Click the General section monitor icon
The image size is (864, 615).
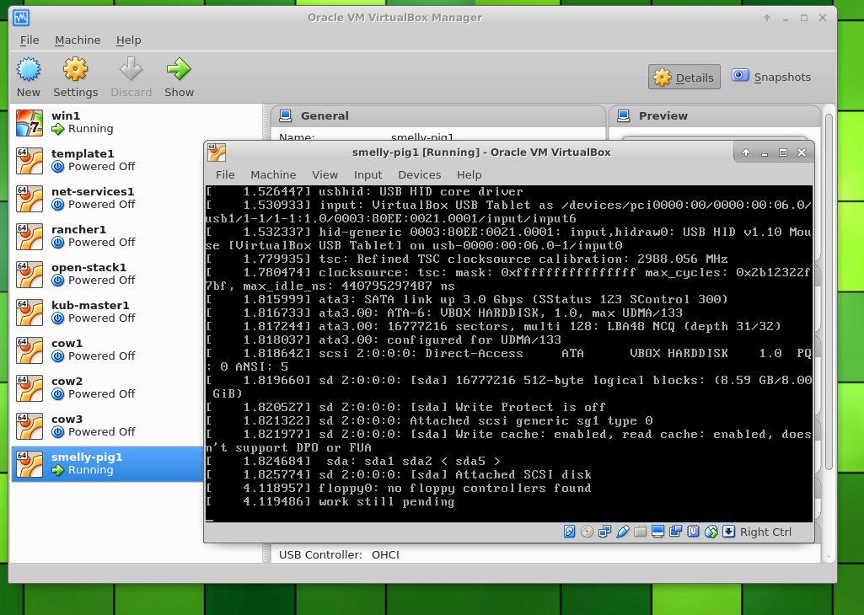coord(286,115)
